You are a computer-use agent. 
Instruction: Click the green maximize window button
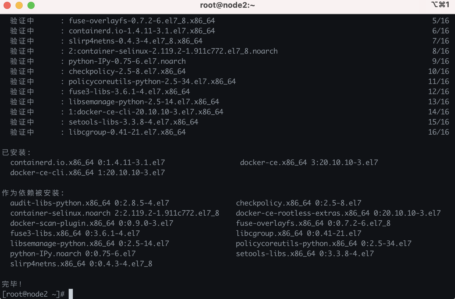point(31,5)
